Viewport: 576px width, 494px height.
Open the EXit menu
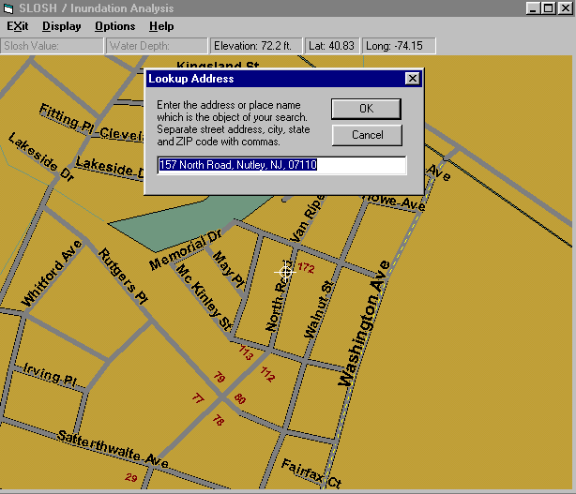17,26
